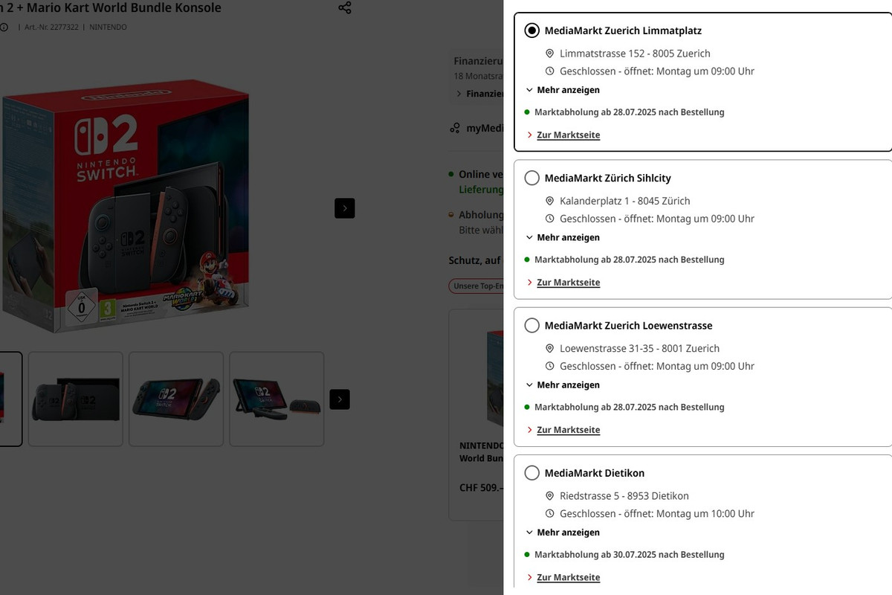Click the Art.-Nr. 2277322 article number
Screen dimensions: 892x595
click(51, 28)
